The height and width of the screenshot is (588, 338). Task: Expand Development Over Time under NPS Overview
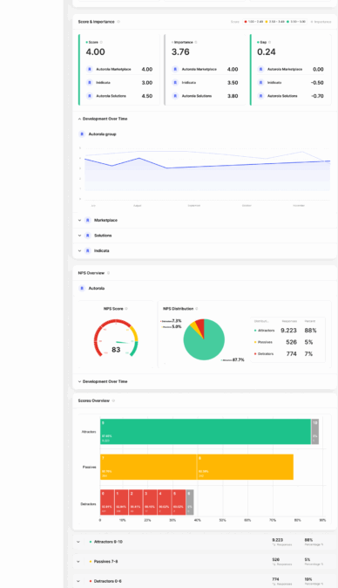tap(79, 382)
